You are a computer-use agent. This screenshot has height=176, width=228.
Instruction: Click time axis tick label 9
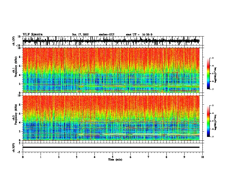click(x=184, y=157)
